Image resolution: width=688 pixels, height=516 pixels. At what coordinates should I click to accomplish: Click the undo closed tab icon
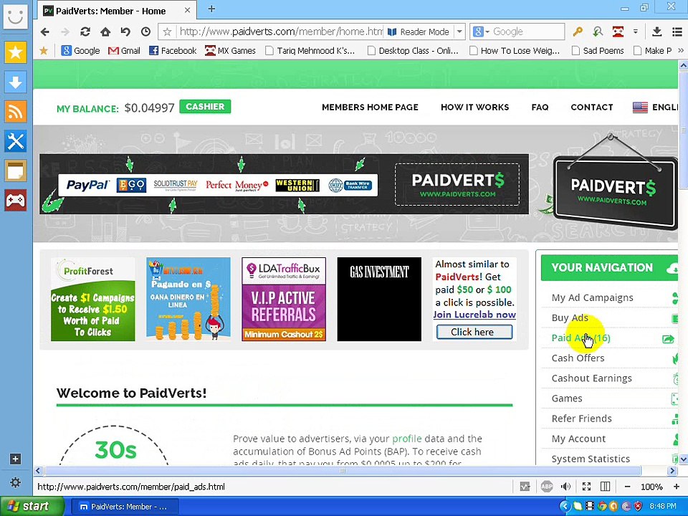point(125,32)
